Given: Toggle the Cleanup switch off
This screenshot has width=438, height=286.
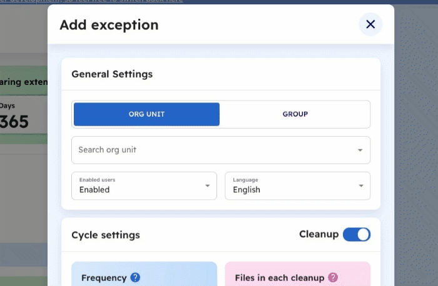Looking at the screenshot, I should point(357,234).
